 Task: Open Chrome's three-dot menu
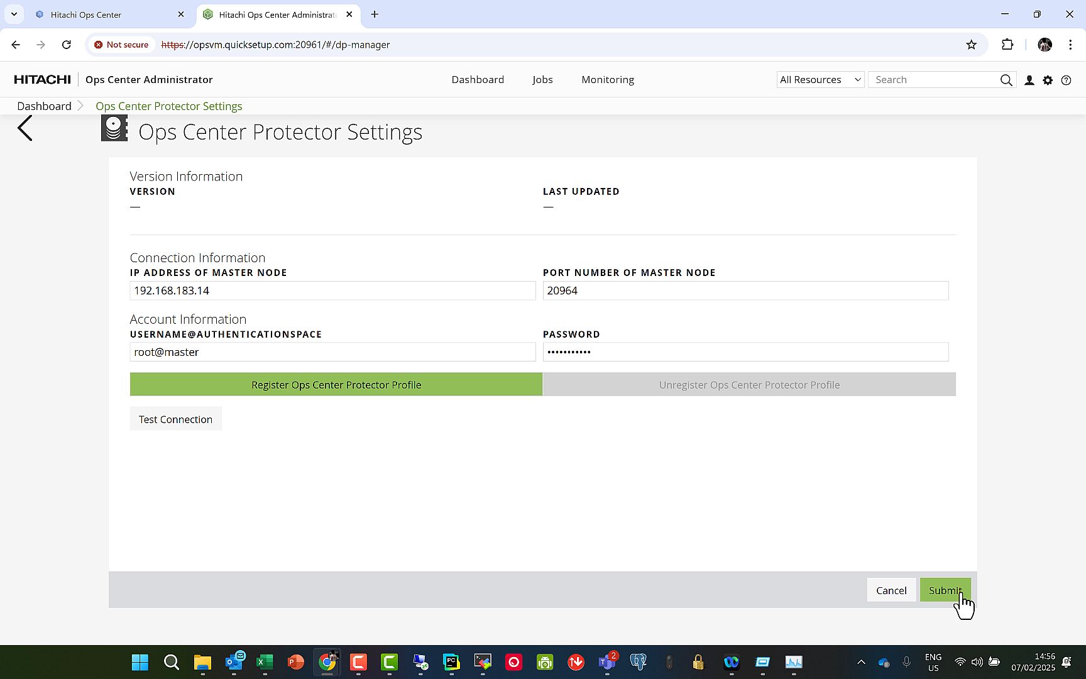(x=1070, y=45)
